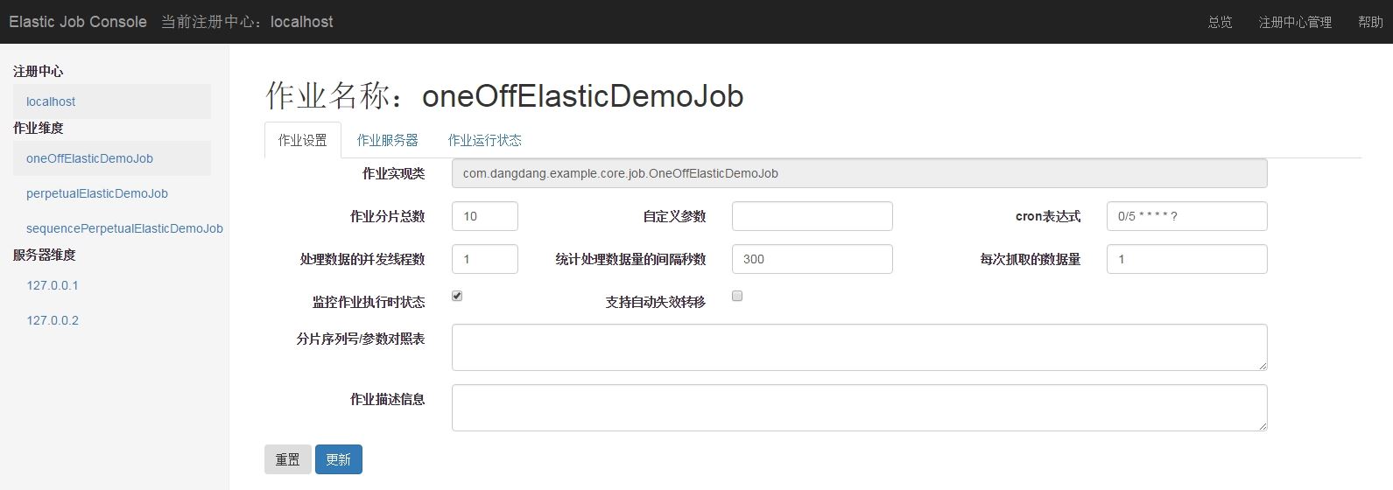
Task: Select localhost registry center in sidebar
Action: pyautogui.click(x=112, y=101)
